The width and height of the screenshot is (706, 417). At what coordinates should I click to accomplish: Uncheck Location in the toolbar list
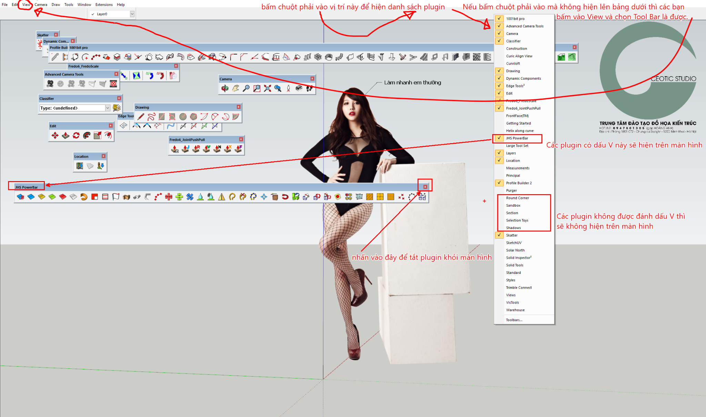pos(524,161)
